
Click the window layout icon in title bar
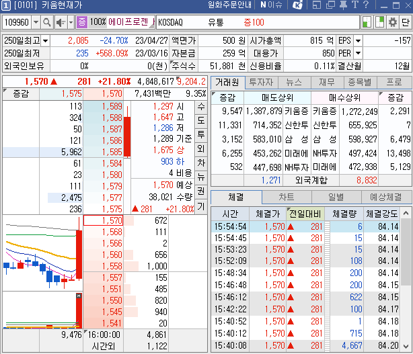(x=317, y=5)
